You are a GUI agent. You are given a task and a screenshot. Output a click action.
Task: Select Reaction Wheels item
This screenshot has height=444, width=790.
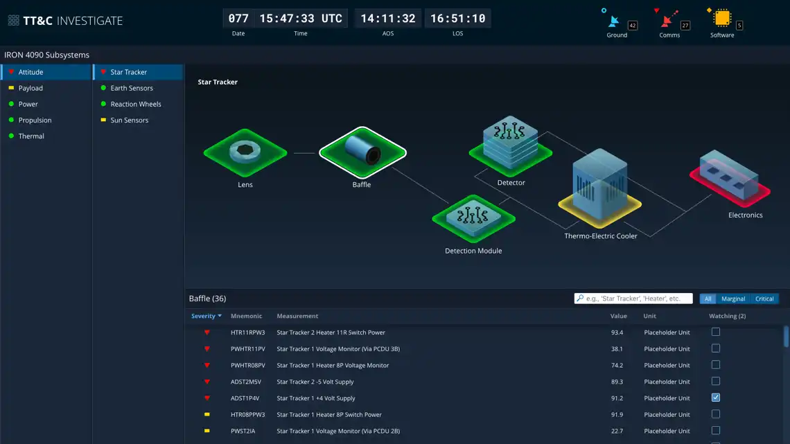(139, 104)
